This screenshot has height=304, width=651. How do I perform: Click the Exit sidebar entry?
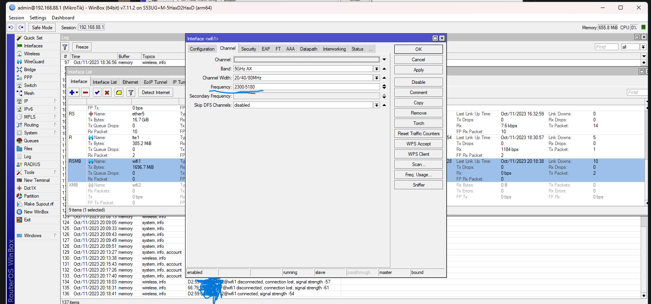tap(27, 220)
